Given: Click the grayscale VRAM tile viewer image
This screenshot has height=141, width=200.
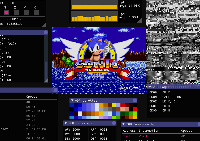Looking at the screenshot, I should [x=173, y=42].
